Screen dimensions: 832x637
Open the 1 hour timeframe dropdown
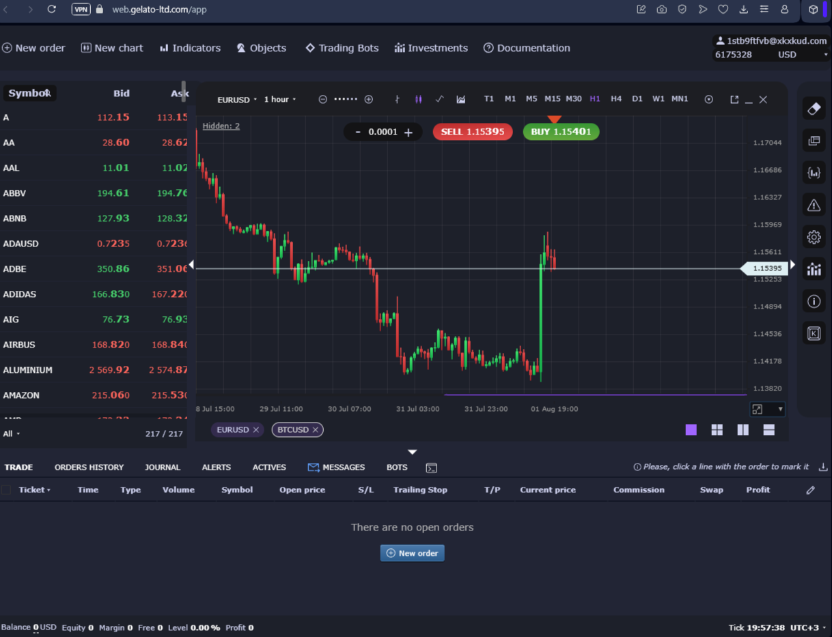point(280,100)
